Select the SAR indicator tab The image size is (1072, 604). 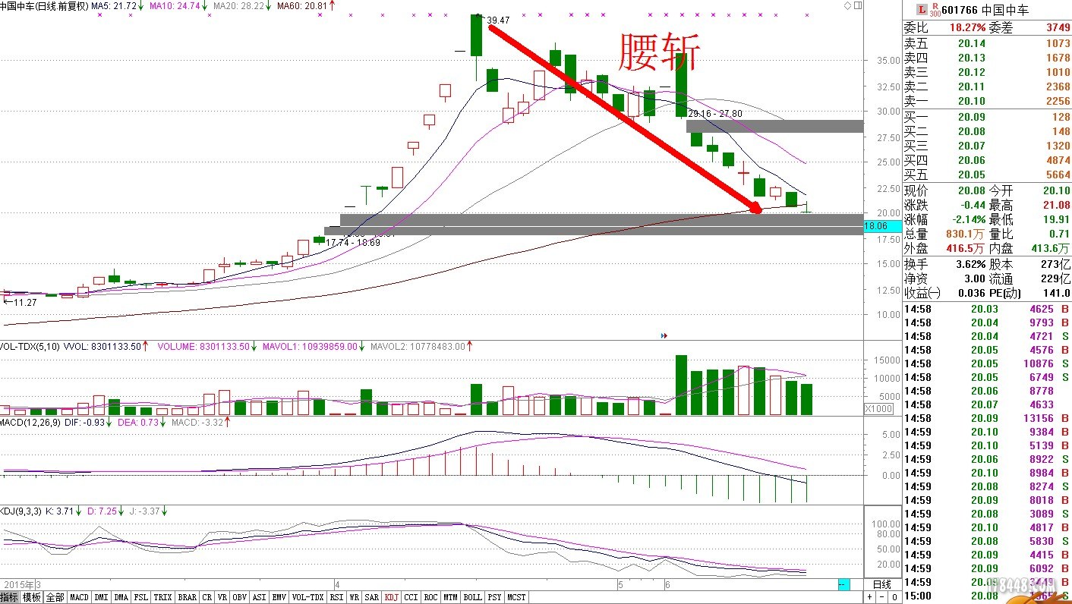click(372, 597)
